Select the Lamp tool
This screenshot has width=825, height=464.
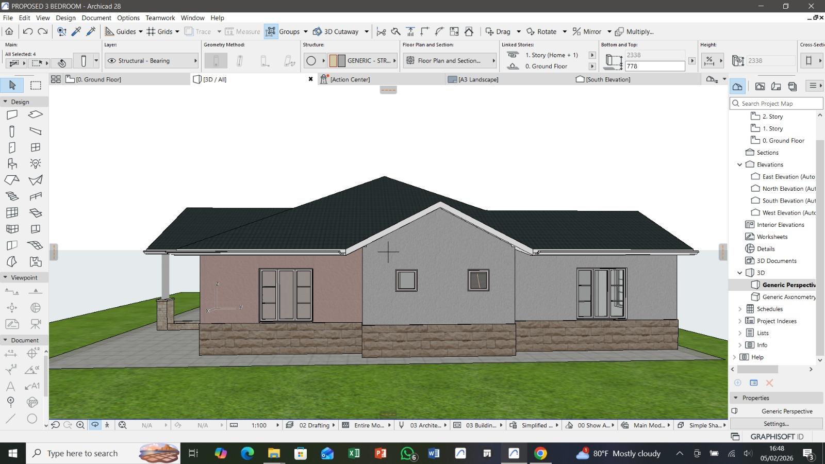(x=36, y=164)
